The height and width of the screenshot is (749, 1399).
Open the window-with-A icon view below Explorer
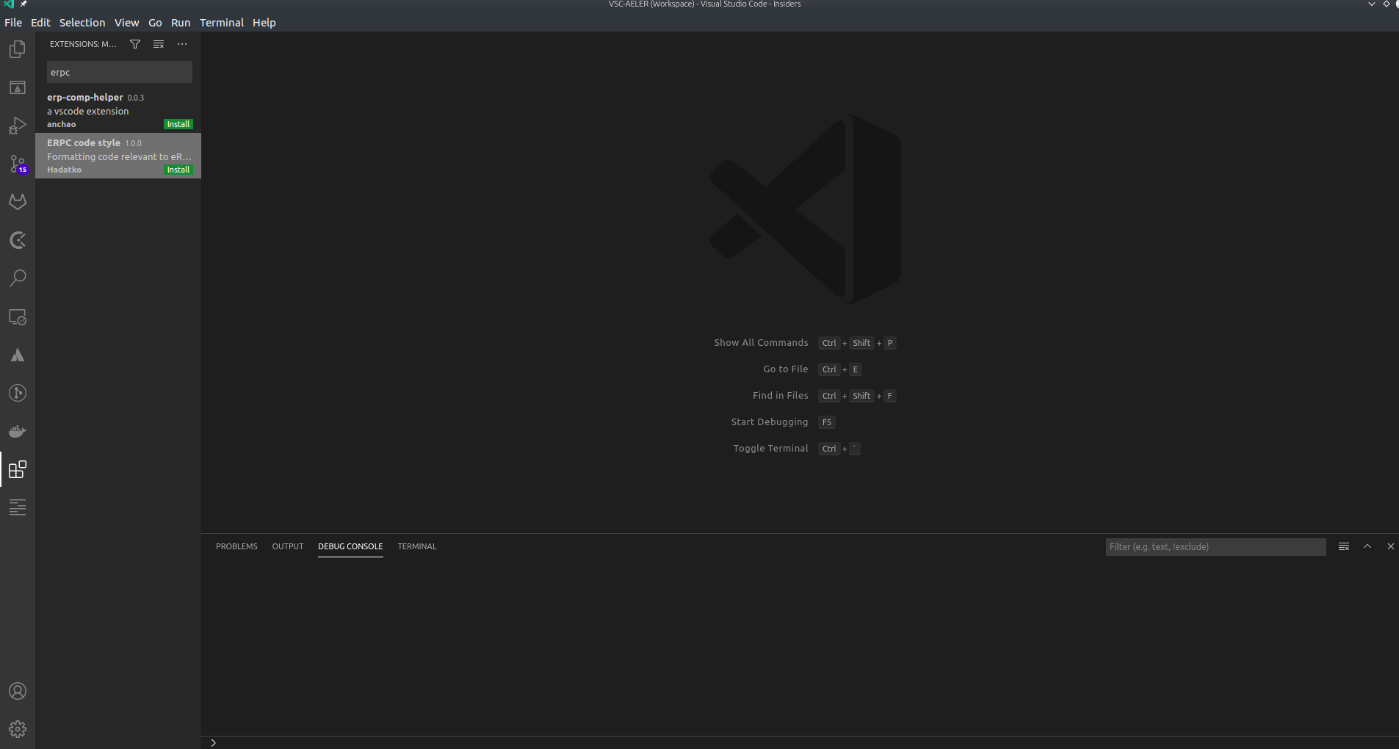click(x=18, y=87)
